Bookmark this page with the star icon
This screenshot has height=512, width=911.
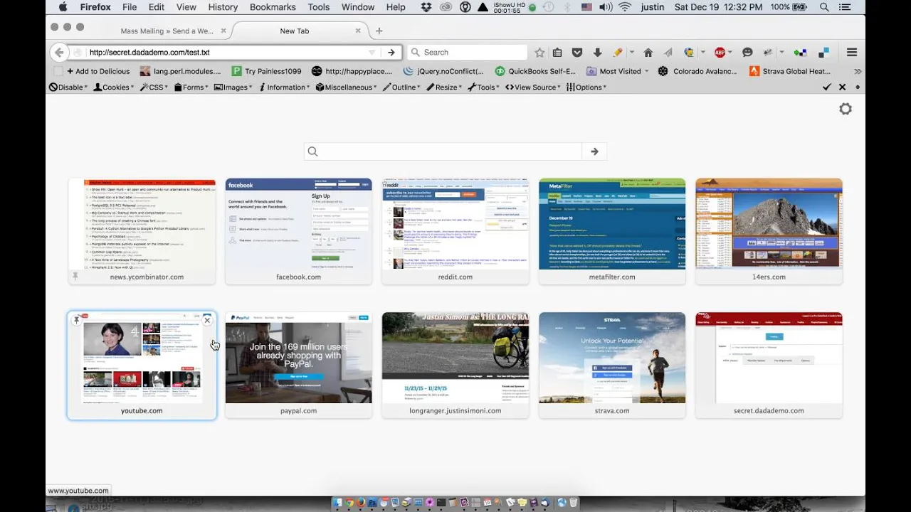(539, 52)
